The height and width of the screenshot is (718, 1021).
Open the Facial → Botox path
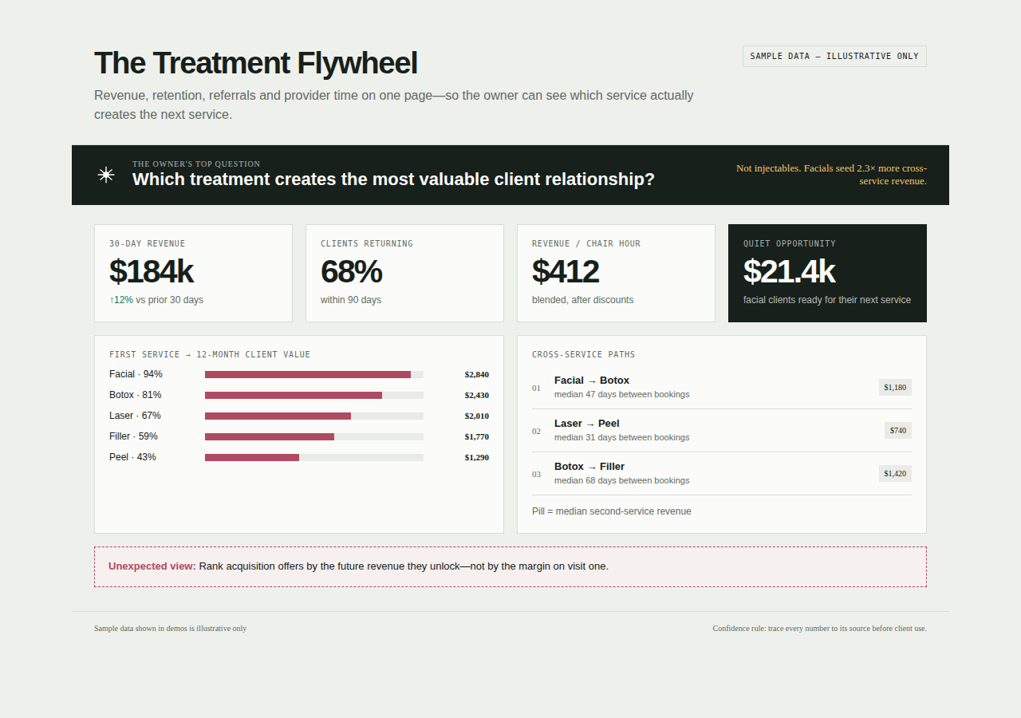(722, 388)
